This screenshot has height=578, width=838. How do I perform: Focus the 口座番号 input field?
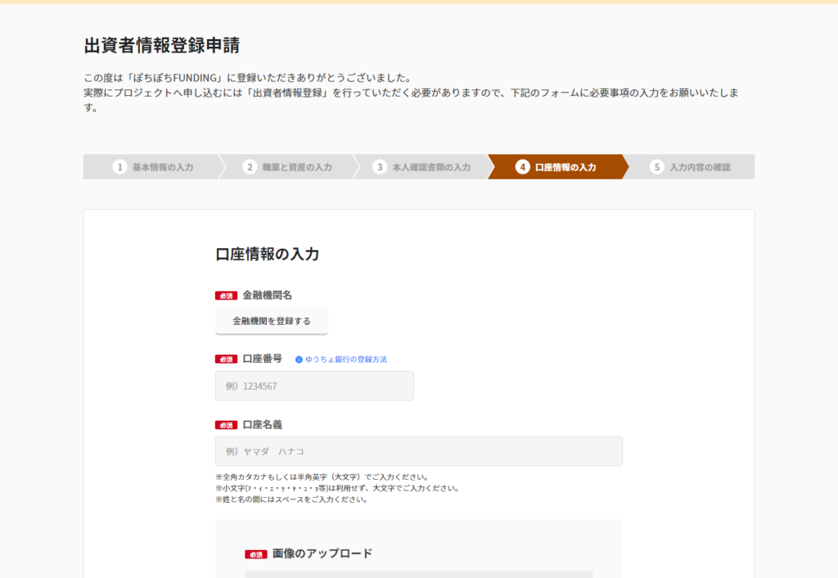point(314,386)
